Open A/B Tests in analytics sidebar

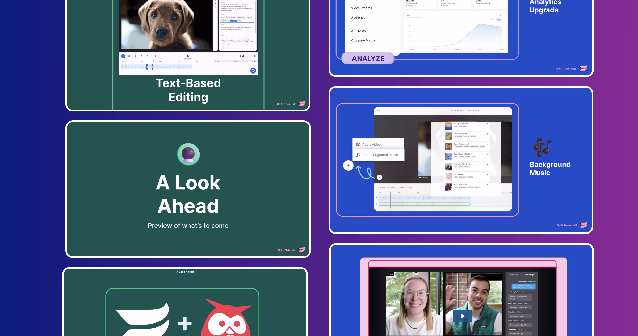(358, 31)
